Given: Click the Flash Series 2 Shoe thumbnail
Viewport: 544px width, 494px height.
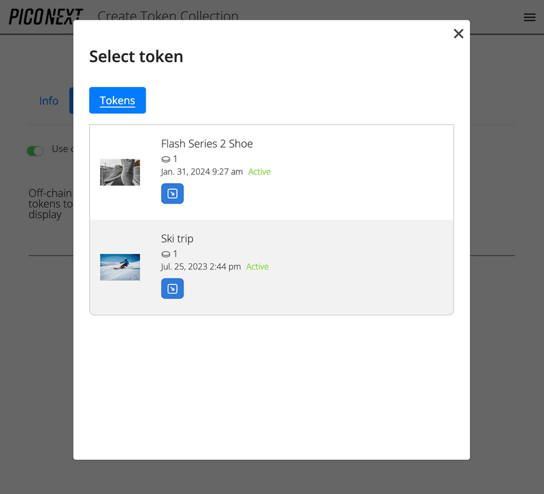Looking at the screenshot, I should tap(120, 171).
